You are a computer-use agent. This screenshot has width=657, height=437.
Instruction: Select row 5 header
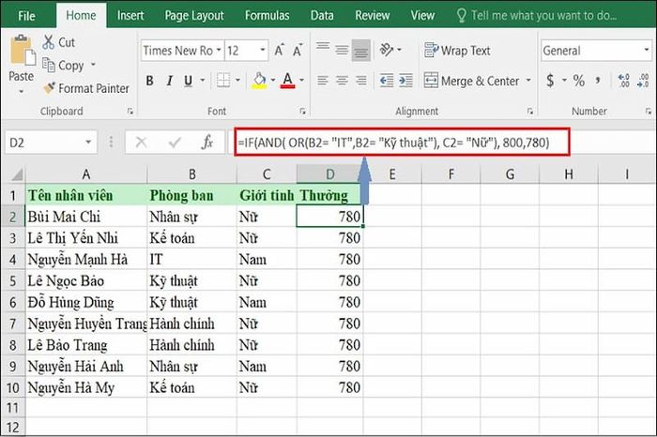click(12, 280)
